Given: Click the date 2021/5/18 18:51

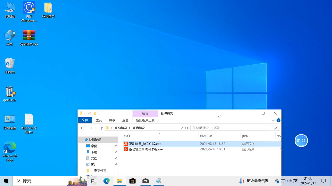Looking at the screenshot, I should [x=212, y=149].
